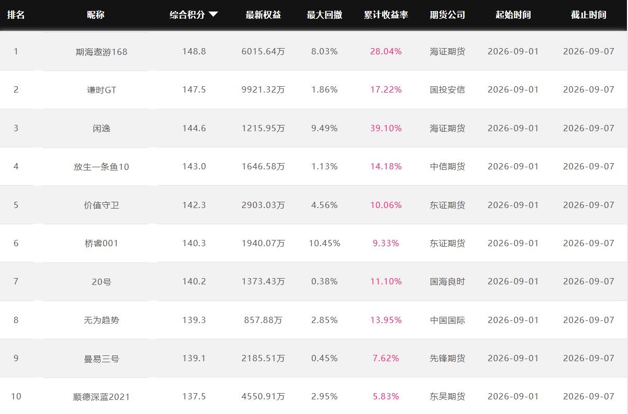
Task: Open trader 期海遨游168 profile
Action: 102,52
